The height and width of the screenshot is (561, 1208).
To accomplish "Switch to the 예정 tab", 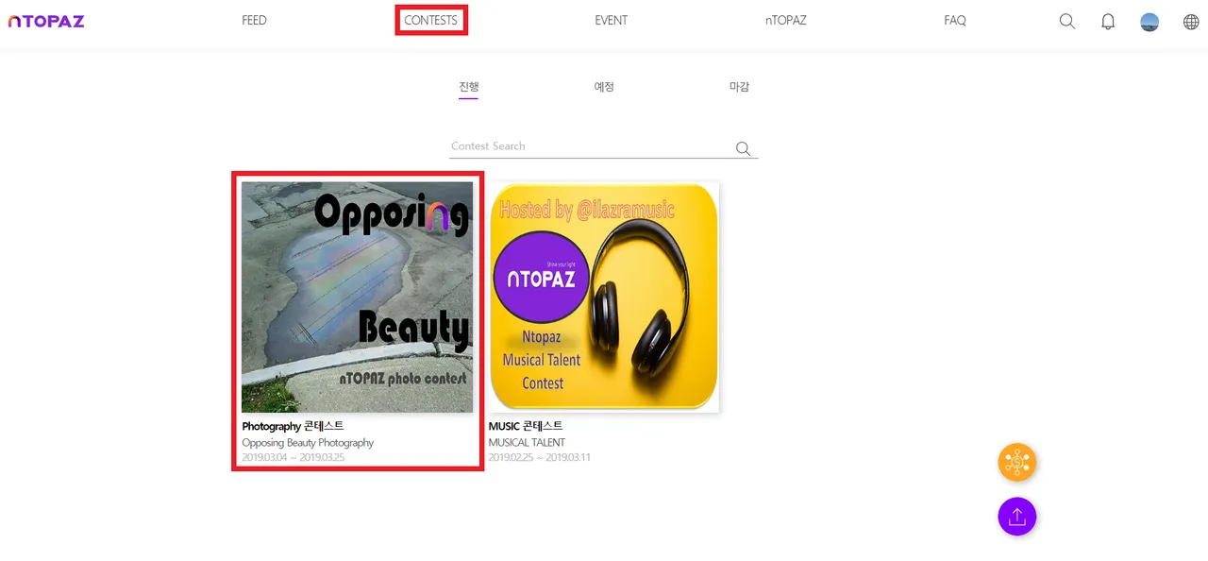I will pos(604,87).
